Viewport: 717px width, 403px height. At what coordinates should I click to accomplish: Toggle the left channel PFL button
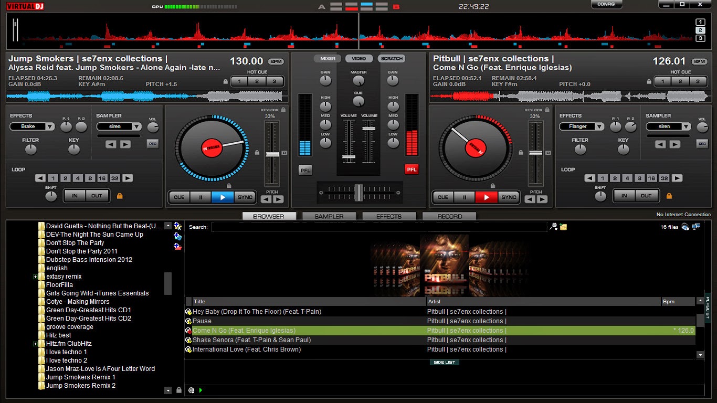coord(305,169)
